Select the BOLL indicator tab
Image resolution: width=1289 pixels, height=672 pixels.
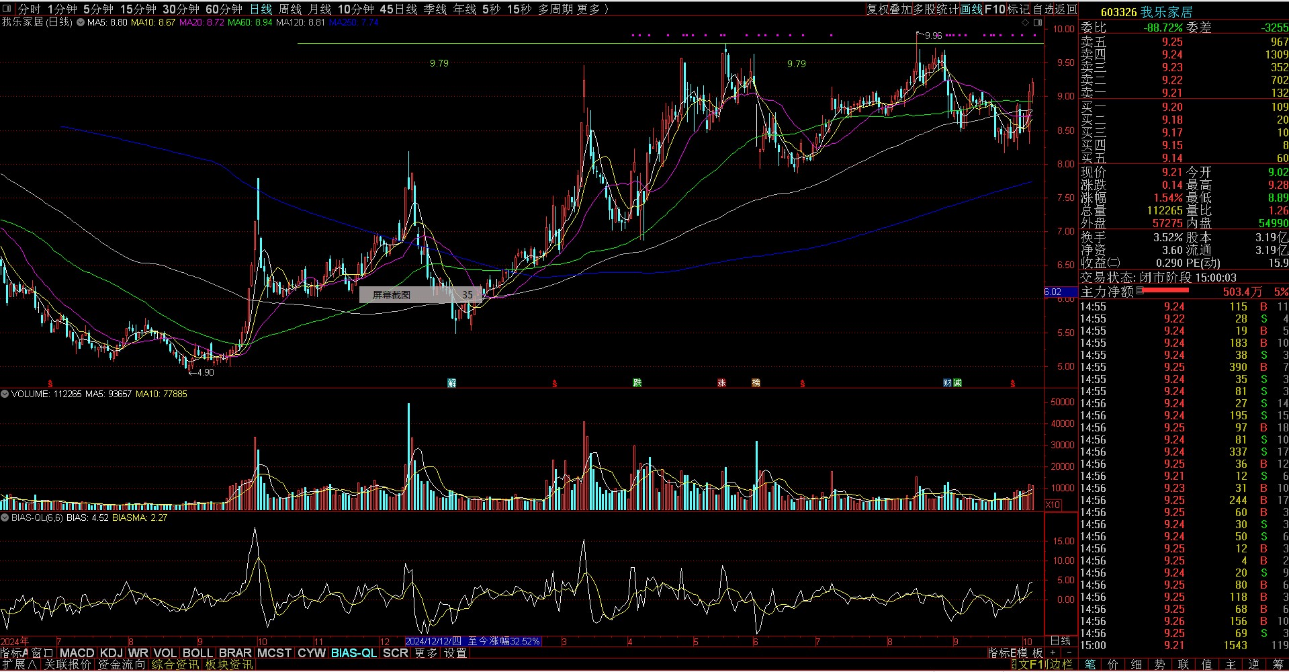coord(198,653)
